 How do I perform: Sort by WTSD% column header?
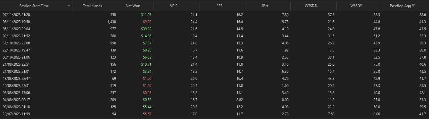click(x=314, y=6)
